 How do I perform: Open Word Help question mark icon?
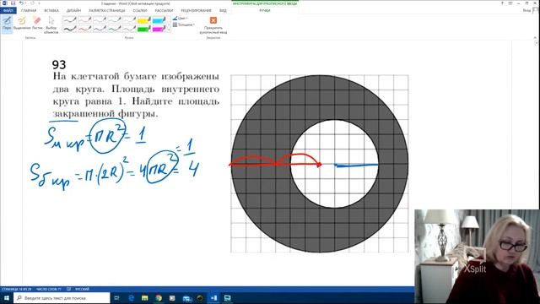[502, 3]
